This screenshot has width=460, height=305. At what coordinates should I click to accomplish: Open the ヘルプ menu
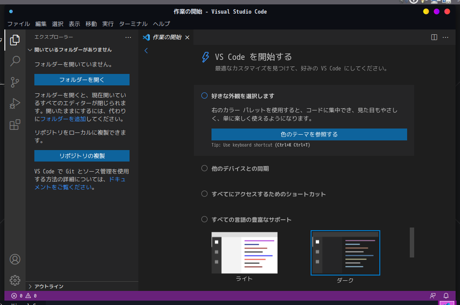(161, 24)
